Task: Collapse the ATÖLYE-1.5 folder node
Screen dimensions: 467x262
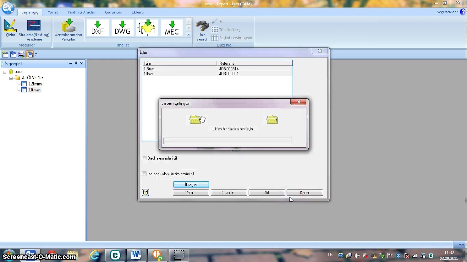Action: 11,78
